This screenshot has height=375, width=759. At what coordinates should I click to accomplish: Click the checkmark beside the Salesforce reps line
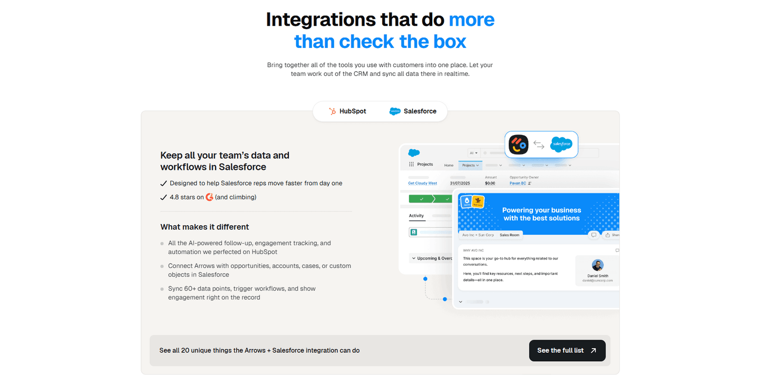(163, 184)
